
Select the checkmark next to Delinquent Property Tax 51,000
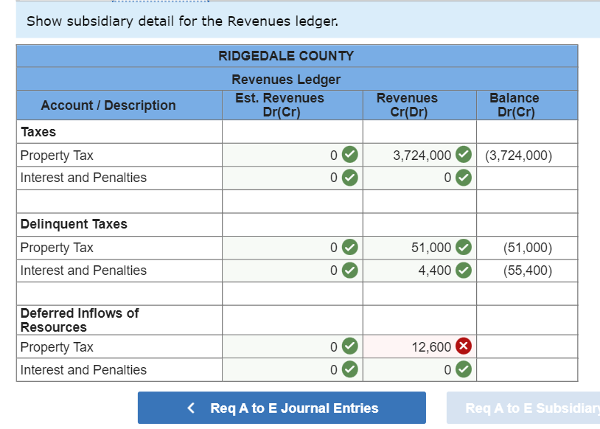[464, 248]
